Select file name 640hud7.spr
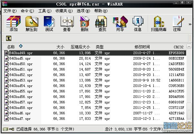 (x=20, y=119)
